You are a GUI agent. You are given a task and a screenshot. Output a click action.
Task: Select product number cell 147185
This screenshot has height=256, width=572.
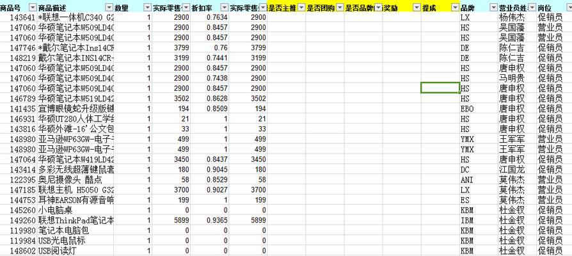(19, 190)
